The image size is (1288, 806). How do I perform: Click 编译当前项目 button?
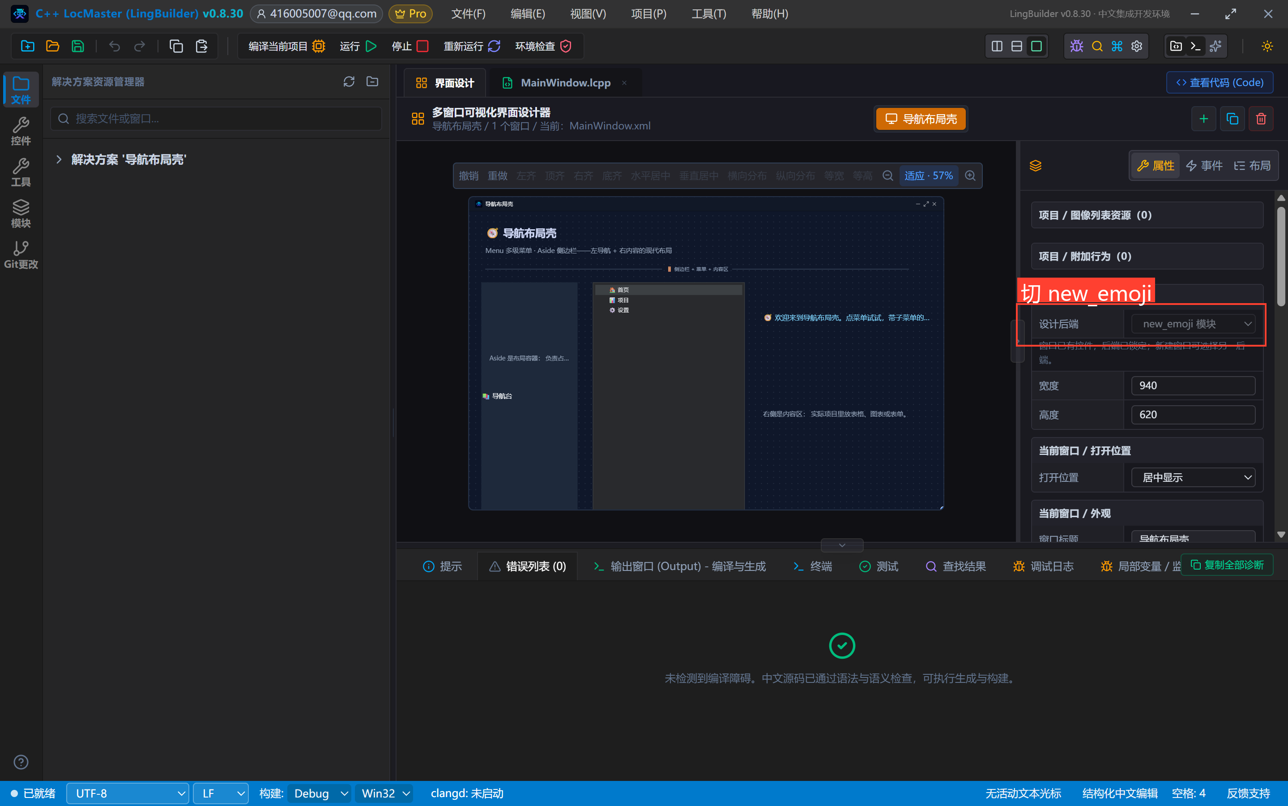pyautogui.click(x=287, y=47)
